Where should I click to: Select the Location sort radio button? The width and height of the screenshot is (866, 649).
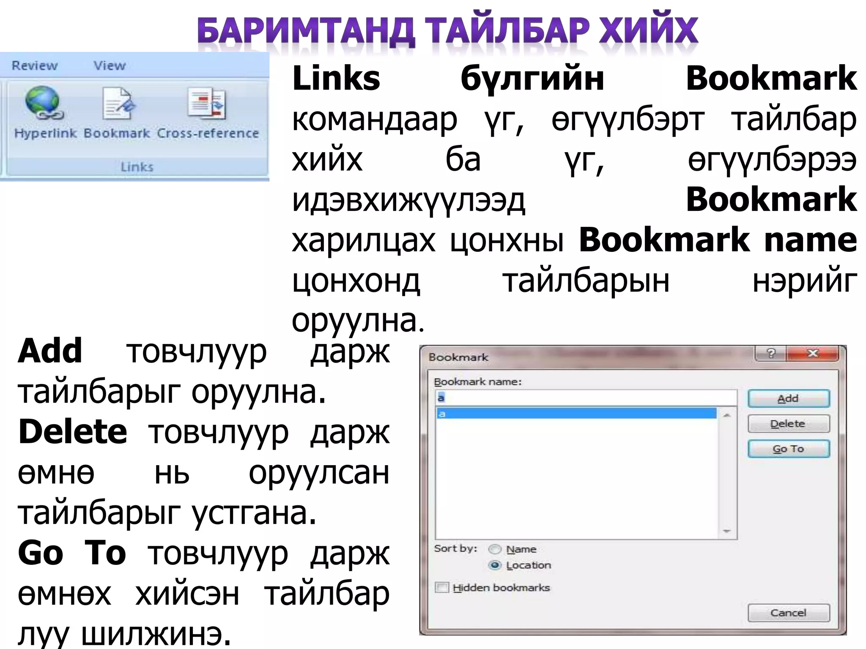click(494, 565)
